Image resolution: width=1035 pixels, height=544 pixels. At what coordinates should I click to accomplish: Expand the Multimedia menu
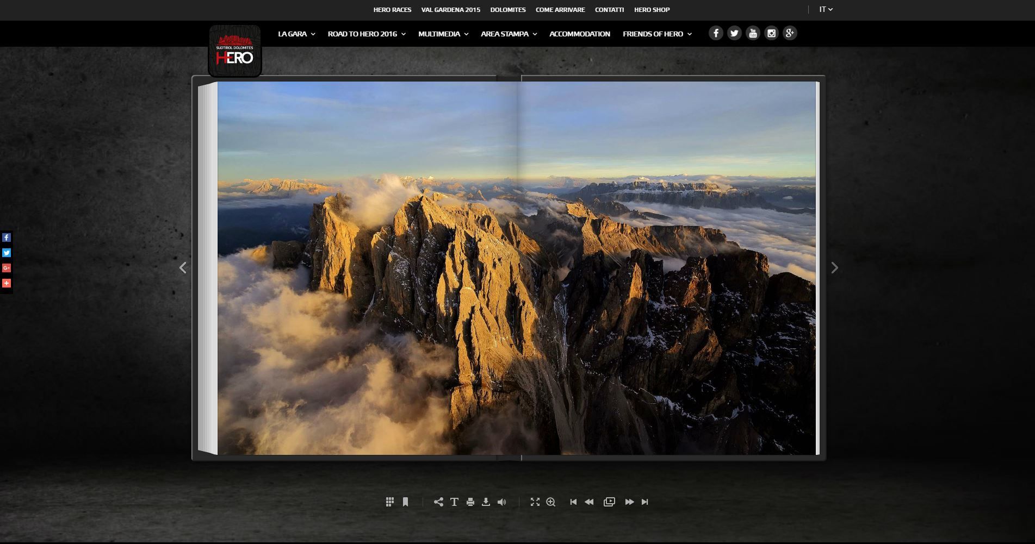[443, 34]
